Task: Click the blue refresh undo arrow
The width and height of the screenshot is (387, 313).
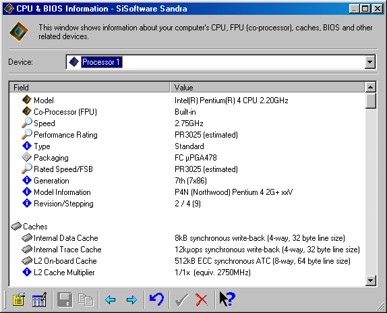Action: coord(156,300)
